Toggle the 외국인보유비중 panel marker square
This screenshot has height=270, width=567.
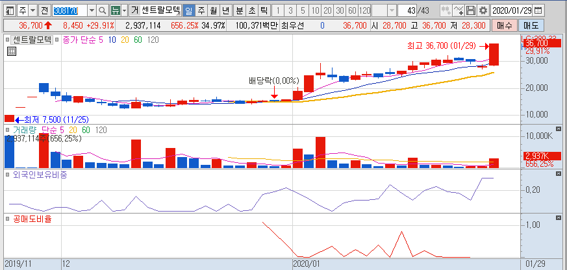7,175
